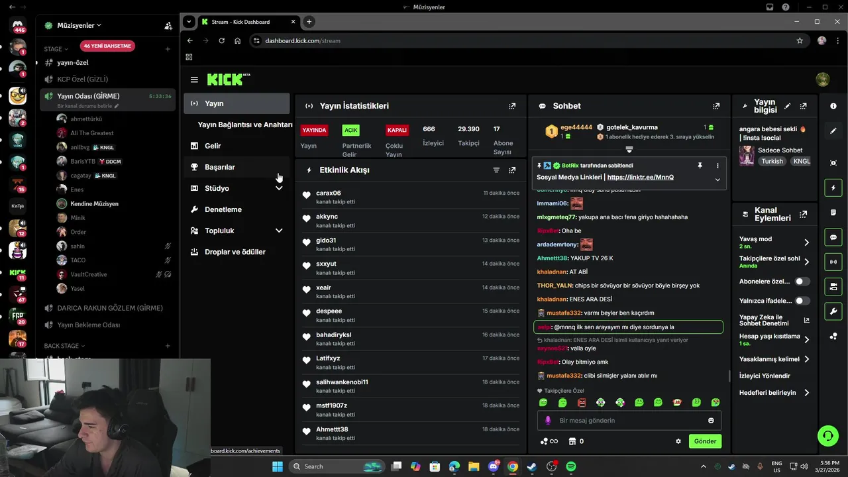Open user avatar menu on Kick
Viewport: 848px width, 477px height.
click(823, 79)
